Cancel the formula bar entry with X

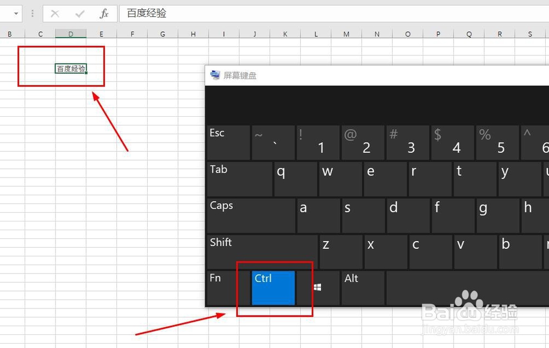coord(55,14)
